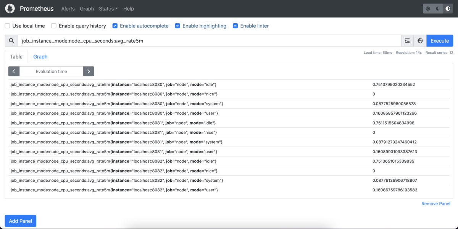Click value 0.16086759786193583
458x229 pixels.
395,190
